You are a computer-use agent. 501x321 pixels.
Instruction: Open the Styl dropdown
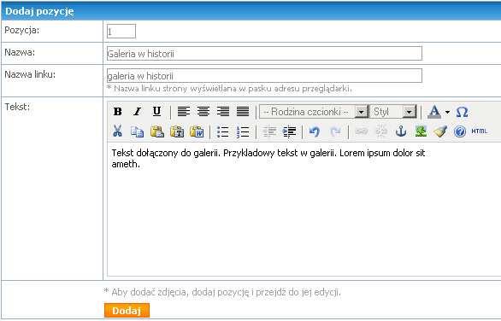coord(393,112)
